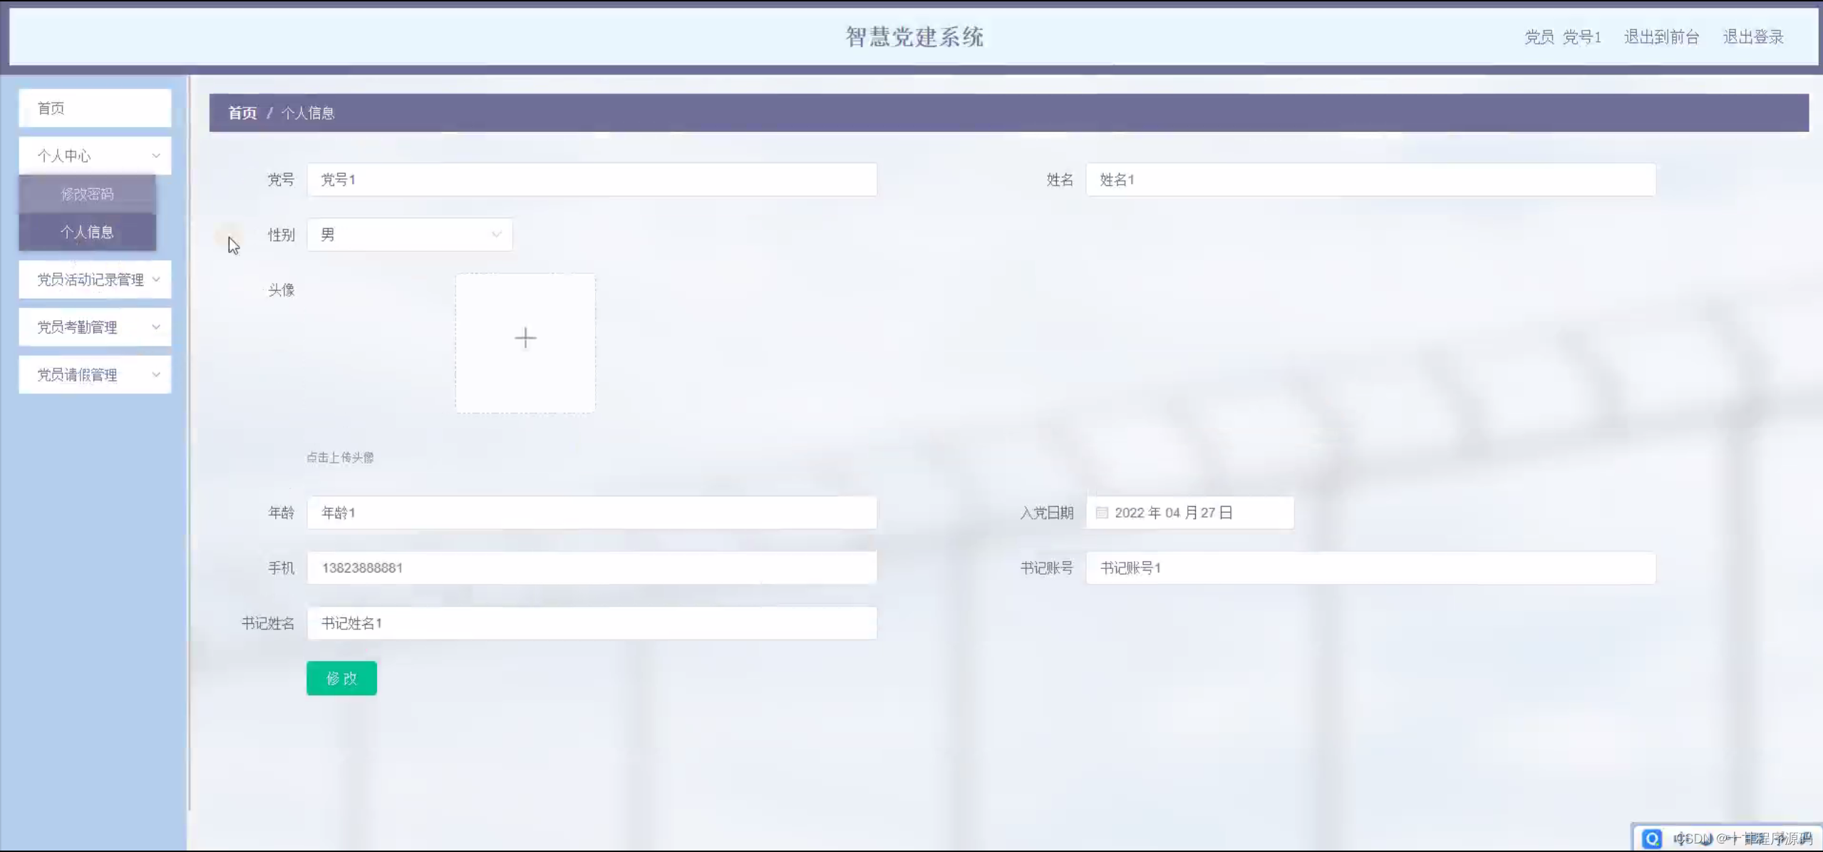Image resolution: width=1823 pixels, height=852 pixels.
Task: Click the 年龄 input field
Action: [x=592, y=513]
